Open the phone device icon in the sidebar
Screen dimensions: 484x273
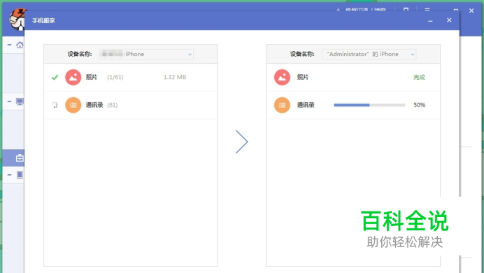click(x=20, y=175)
